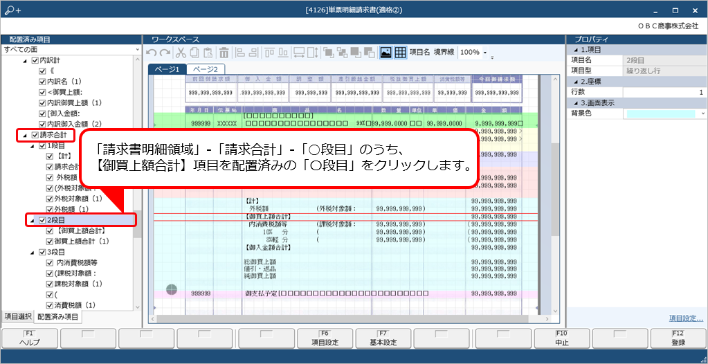Bring the selected item to the front
Image resolution: width=708 pixels, height=364 pixels.
(x=329, y=53)
